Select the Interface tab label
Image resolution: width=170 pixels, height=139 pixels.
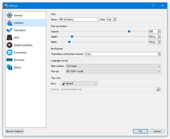pos(19,23)
